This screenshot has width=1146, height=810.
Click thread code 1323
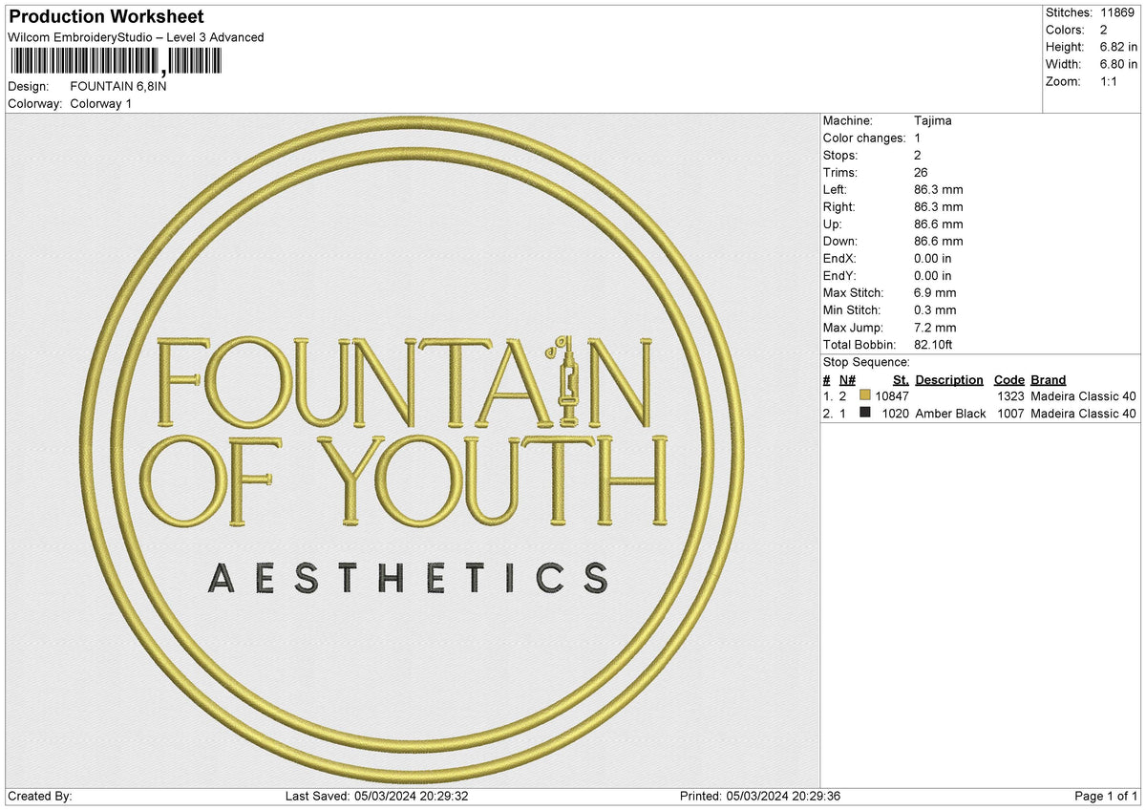(x=1010, y=395)
